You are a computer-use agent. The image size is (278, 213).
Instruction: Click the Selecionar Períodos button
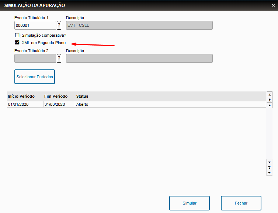pos(35,77)
